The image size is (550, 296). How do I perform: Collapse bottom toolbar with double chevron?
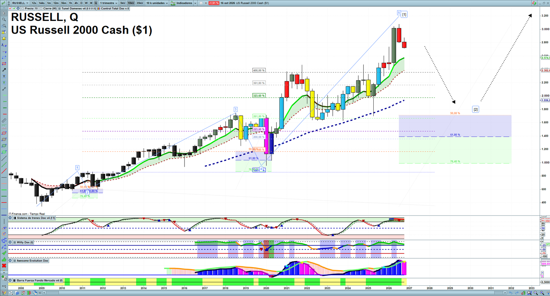(x=40, y=293)
